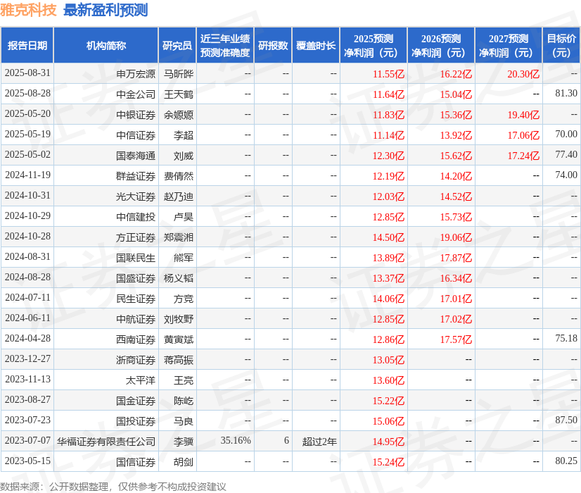This screenshot has width=581, height=493.
Task: Select the 覆盖时长 column header
Action: pos(316,45)
